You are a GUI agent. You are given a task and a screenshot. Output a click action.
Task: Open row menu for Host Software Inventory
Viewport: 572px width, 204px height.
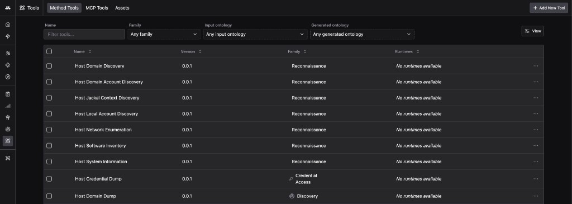(x=536, y=146)
